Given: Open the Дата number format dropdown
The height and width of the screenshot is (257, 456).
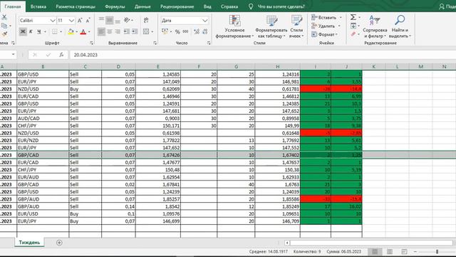Looking at the screenshot, I should click(205, 21).
